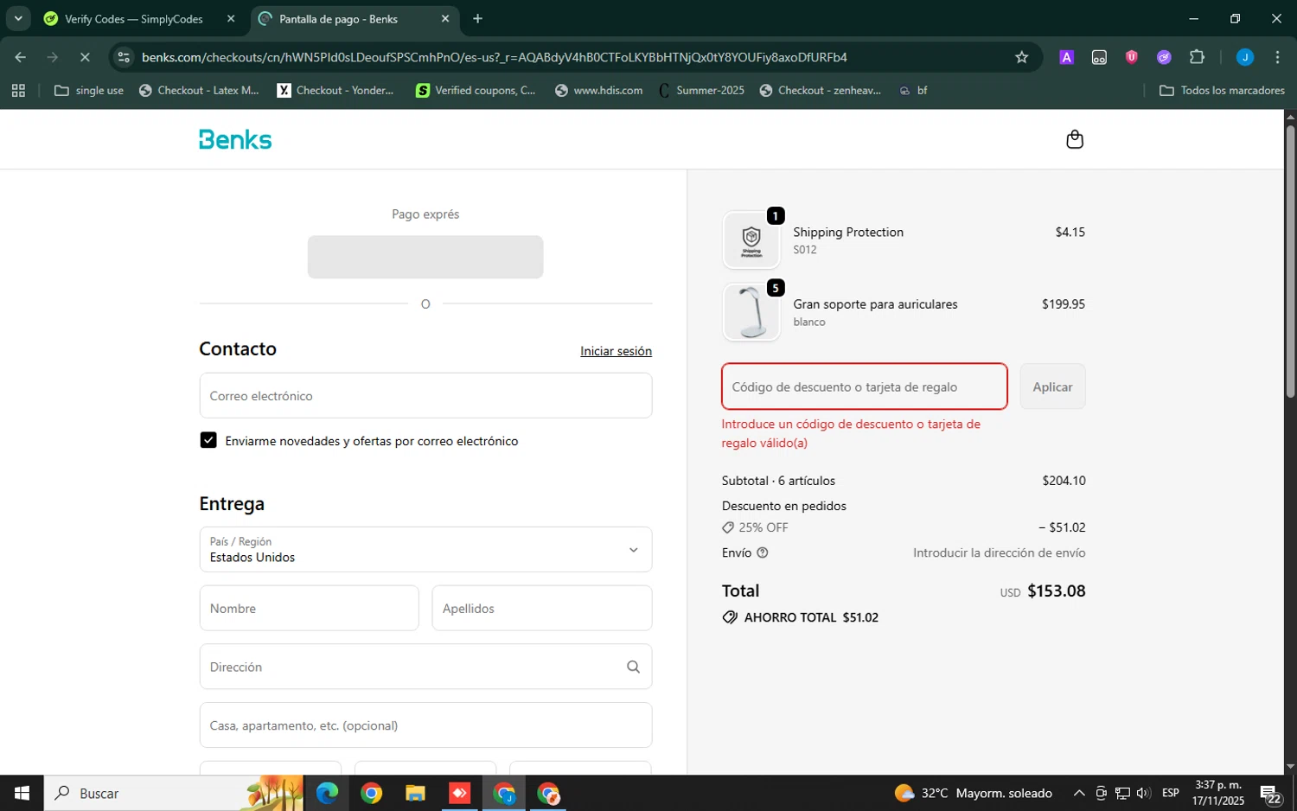Open the red app icon on taskbar
This screenshot has height=811, width=1297.
[x=459, y=793]
